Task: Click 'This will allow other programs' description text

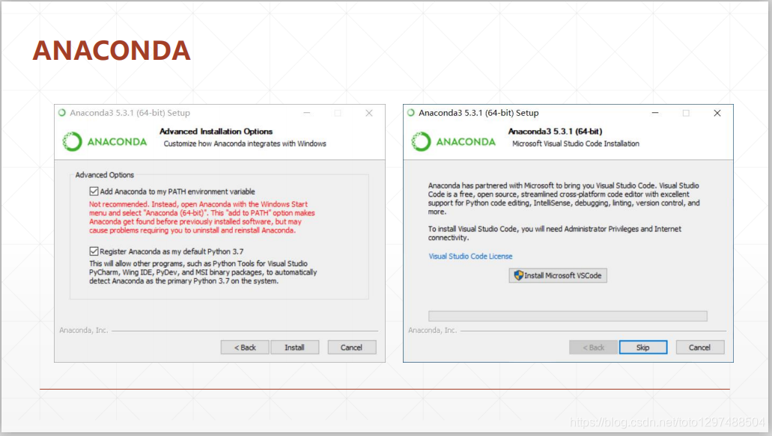Action: [x=203, y=272]
